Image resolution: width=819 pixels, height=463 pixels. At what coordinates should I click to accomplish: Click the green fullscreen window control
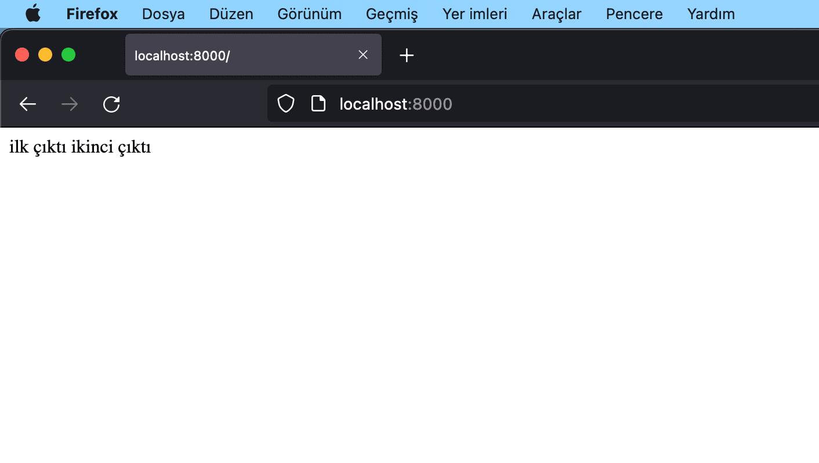pos(68,55)
